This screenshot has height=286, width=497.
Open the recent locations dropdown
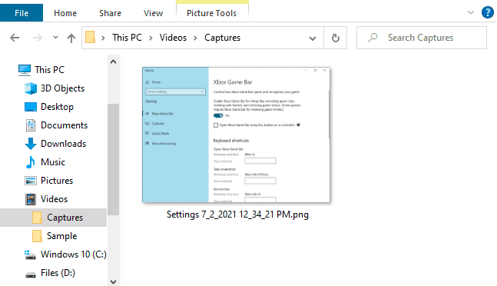(x=55, y=38)
